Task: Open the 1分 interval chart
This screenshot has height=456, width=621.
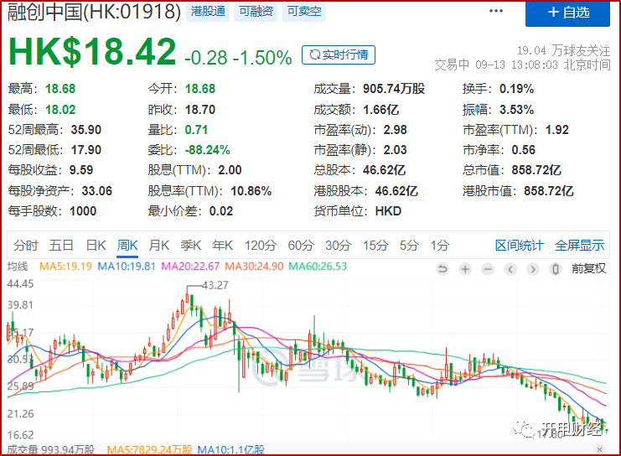Action: coord(440,246)
